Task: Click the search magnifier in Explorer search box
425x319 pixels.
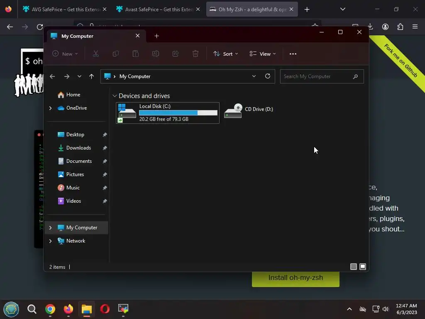Action: pos(355,76)
